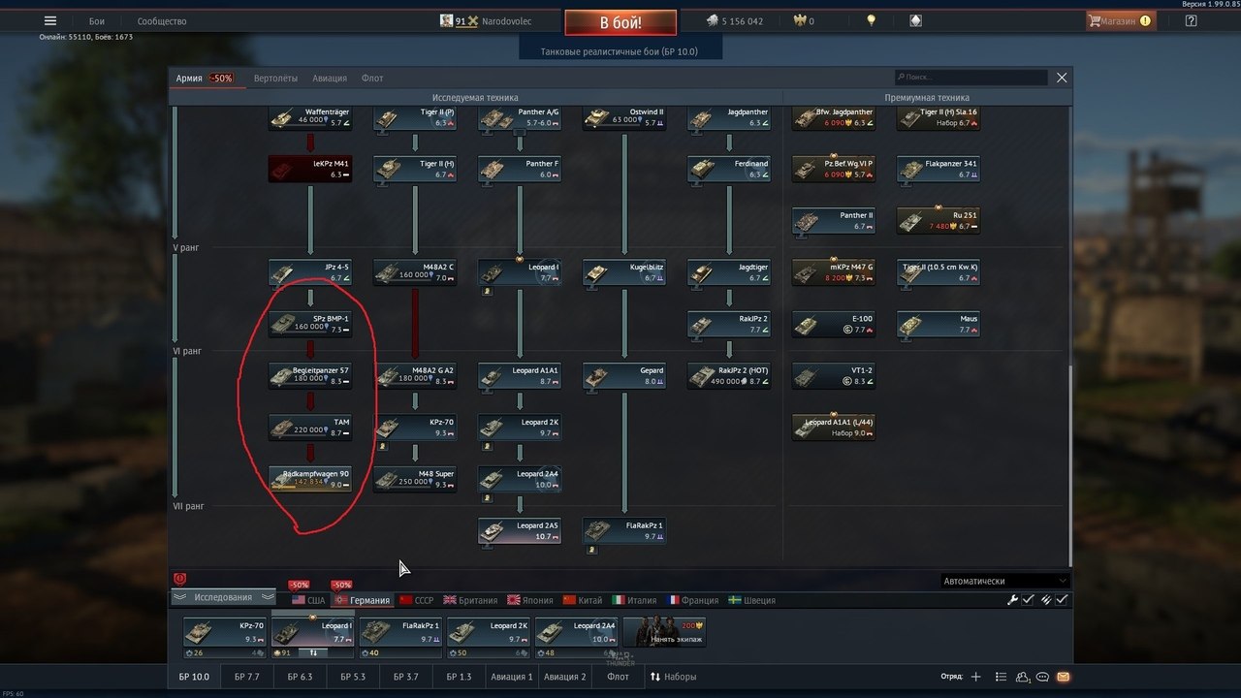The height and width of the screenshot is (698, 1241).
Task: Select the M48 Super vehicle
Action: pos(415,479)
